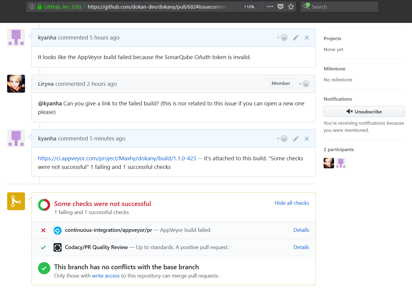Open kyanha's profile from 5 minutes ago comment
412x290 pixels.
(47, 139)
